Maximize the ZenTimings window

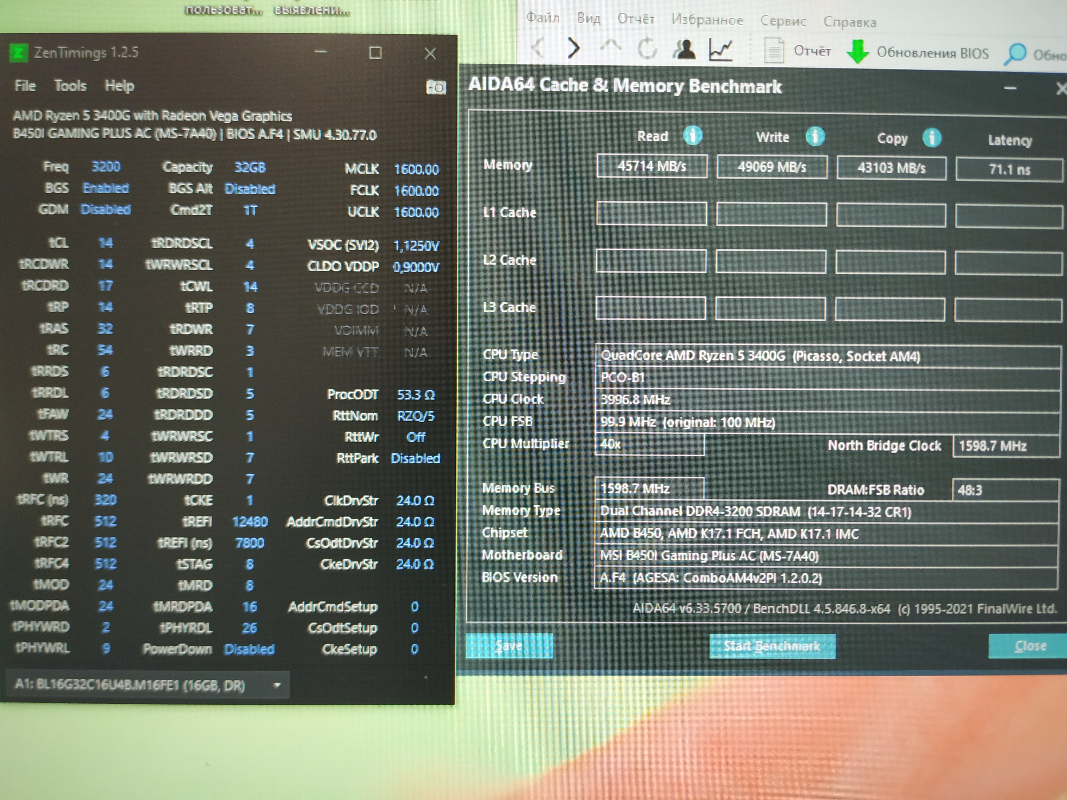375,53
